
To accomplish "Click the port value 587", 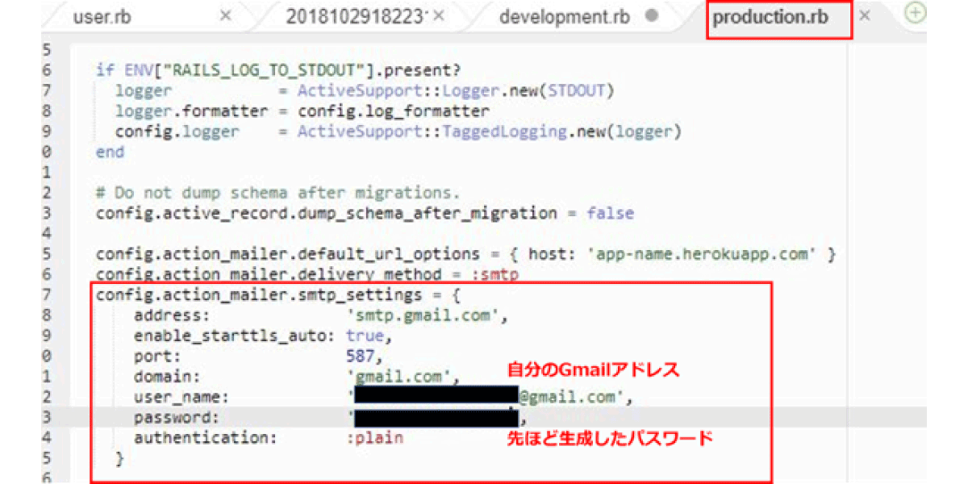I will (x=364, y=356).
